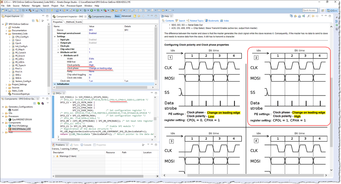This screenshot has width=341, height=184.
Task: Open the Processor Expert menu
Action: click(x=74, y=6)
